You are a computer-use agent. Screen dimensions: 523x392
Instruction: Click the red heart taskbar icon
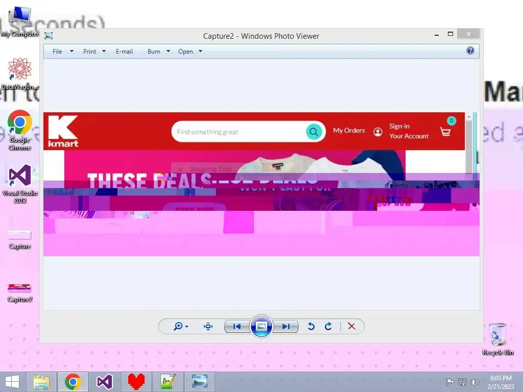coord(136,382)
